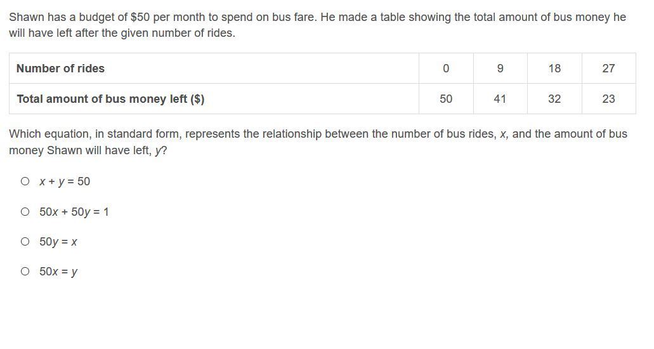This screenshot has height=349, width=654.
Task: Select the radio button for x + y = 50
Action: (25, 181)
